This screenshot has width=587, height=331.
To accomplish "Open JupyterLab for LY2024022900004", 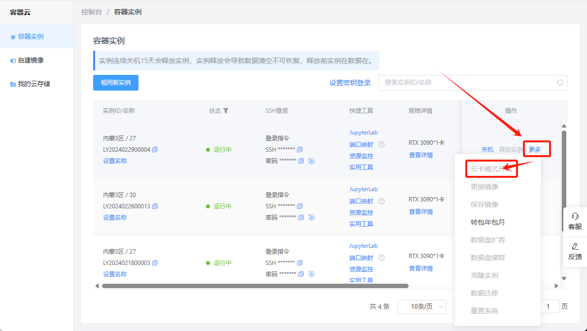I will click(364, 132).
